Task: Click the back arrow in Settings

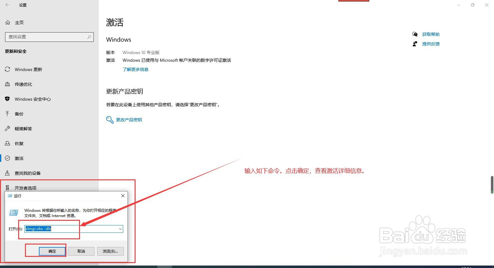Action: pyautogui.click(x=7, y=5)
